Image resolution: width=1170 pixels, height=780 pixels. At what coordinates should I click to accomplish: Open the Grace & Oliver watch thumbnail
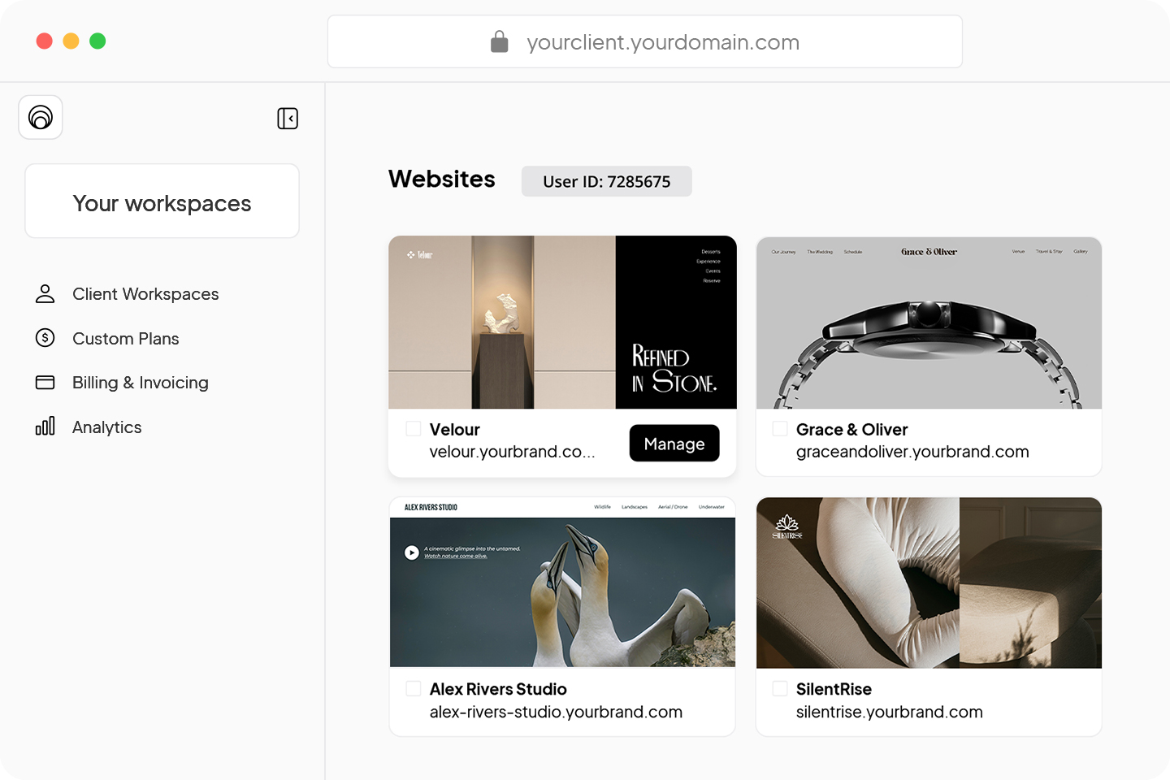click(929, 323)
